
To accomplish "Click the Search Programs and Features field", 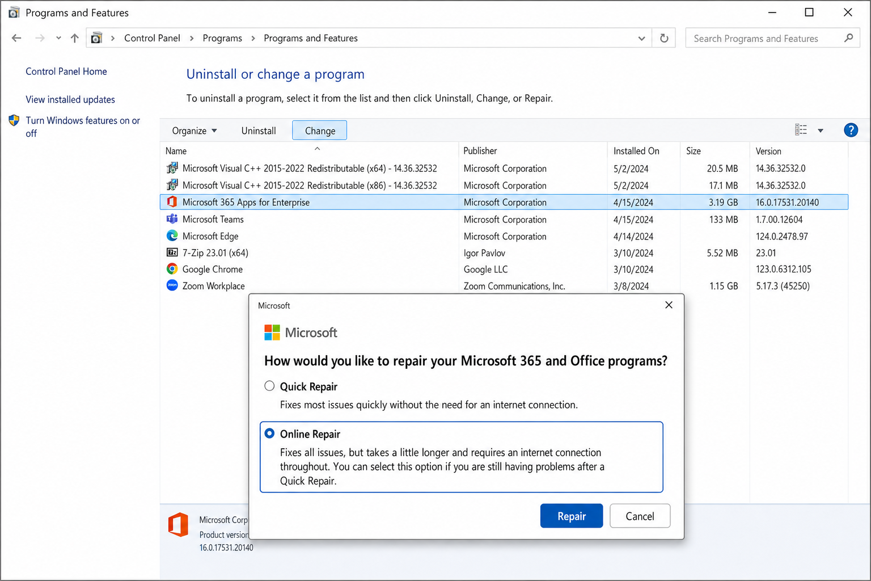I will pos(772,38).
